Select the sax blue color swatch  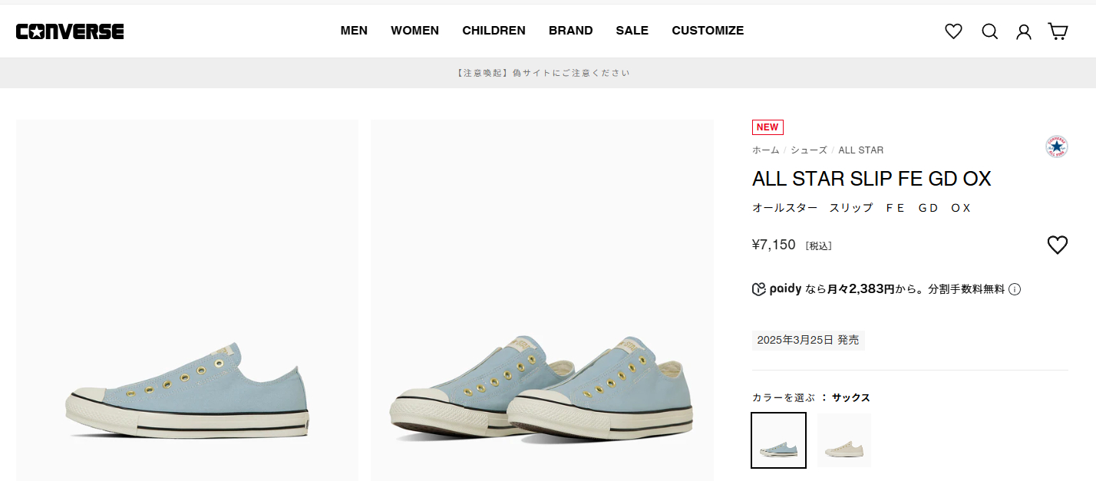pos(778,440)
